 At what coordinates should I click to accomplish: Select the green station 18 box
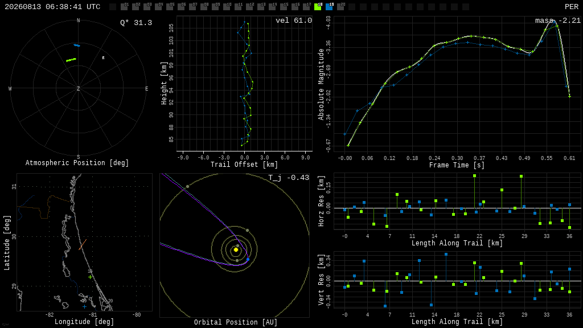[318, 7]
